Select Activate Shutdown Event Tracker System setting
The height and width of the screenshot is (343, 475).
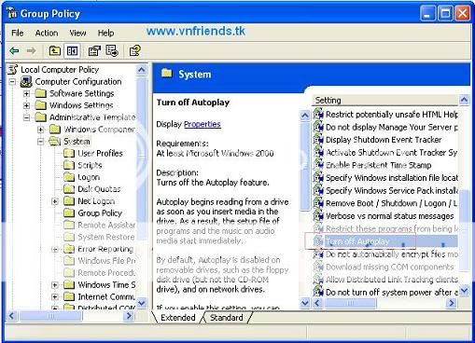click(385, 153)
